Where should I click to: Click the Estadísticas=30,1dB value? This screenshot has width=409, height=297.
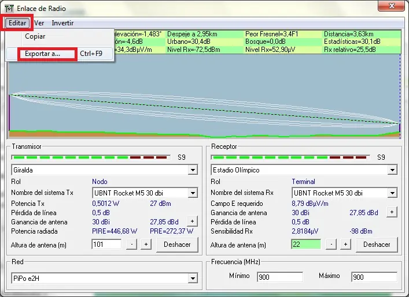[352, 42]
